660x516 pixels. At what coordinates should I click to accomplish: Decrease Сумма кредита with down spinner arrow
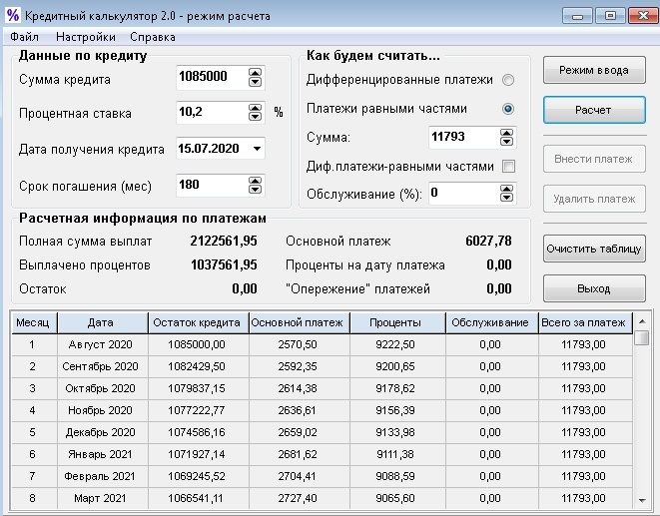(x=255, y=82)
